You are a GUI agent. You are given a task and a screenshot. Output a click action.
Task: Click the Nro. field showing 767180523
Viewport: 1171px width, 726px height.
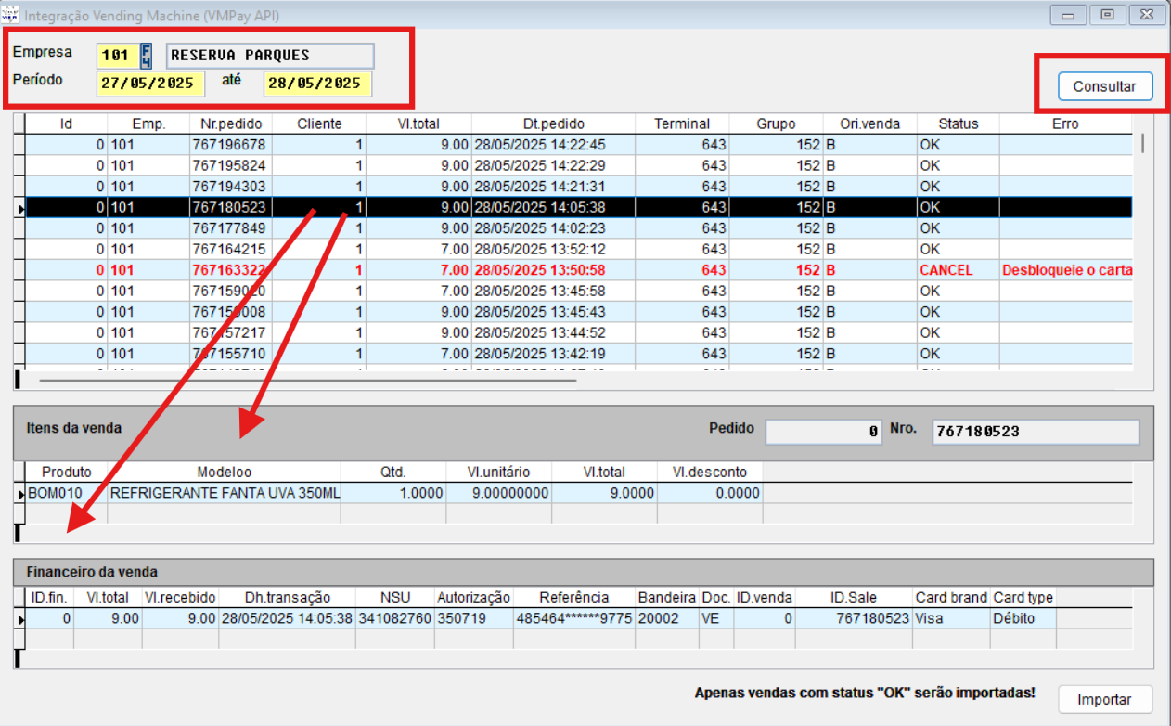tap(1035, 433)
